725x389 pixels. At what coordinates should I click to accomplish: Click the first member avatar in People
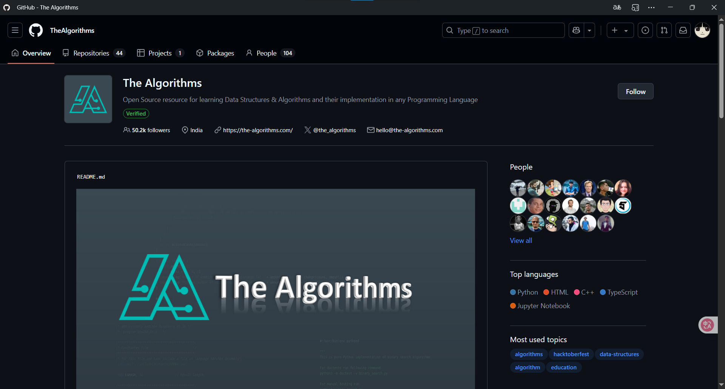point(518,188)
